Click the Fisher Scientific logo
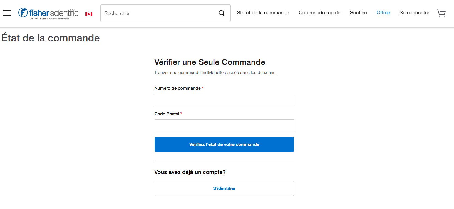This screenshot has height=209, width=454. pyautogui.click(x=48, y=13)
